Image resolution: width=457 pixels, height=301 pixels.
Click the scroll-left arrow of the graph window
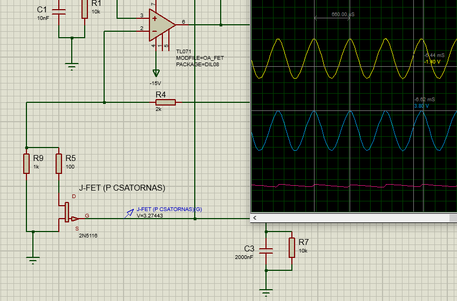pyautogui.click(x=255, y=218)
